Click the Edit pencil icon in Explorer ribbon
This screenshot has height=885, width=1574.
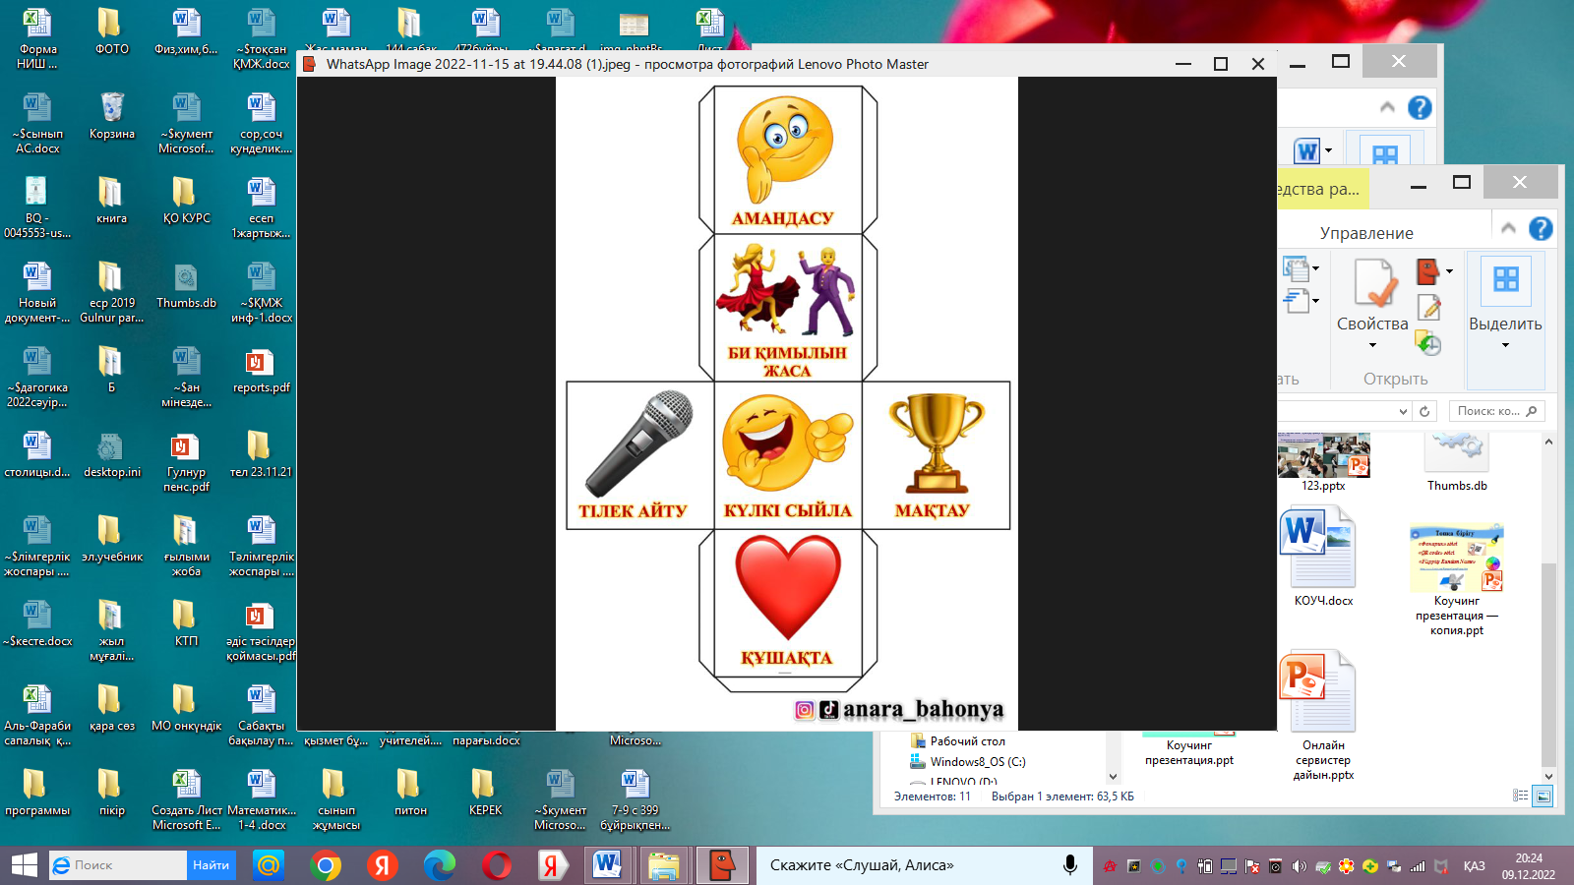(1429, 308)
